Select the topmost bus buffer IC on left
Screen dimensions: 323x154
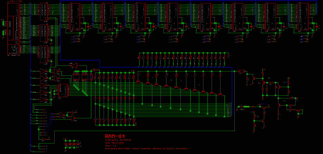tap(44, 12)
